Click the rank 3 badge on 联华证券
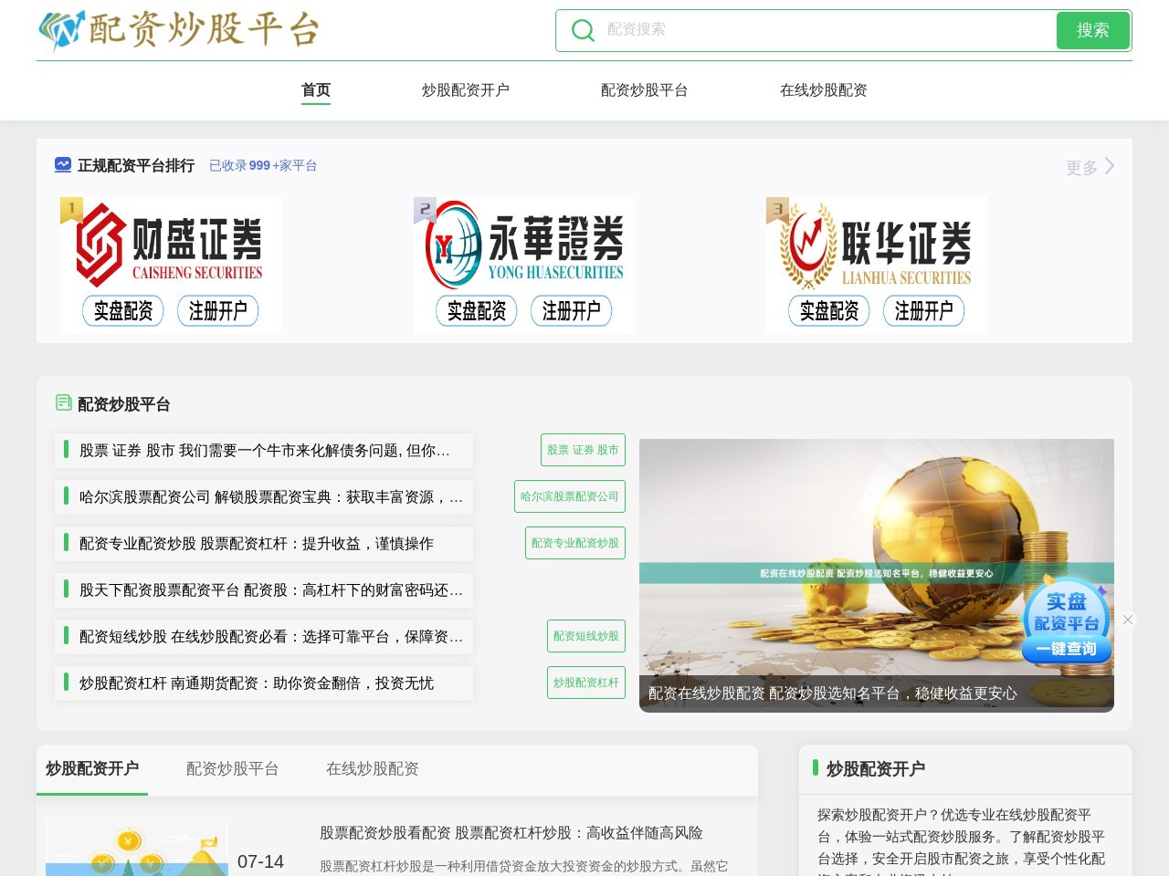Viewport: 1169px width, 876px height. tap(777, 210)
